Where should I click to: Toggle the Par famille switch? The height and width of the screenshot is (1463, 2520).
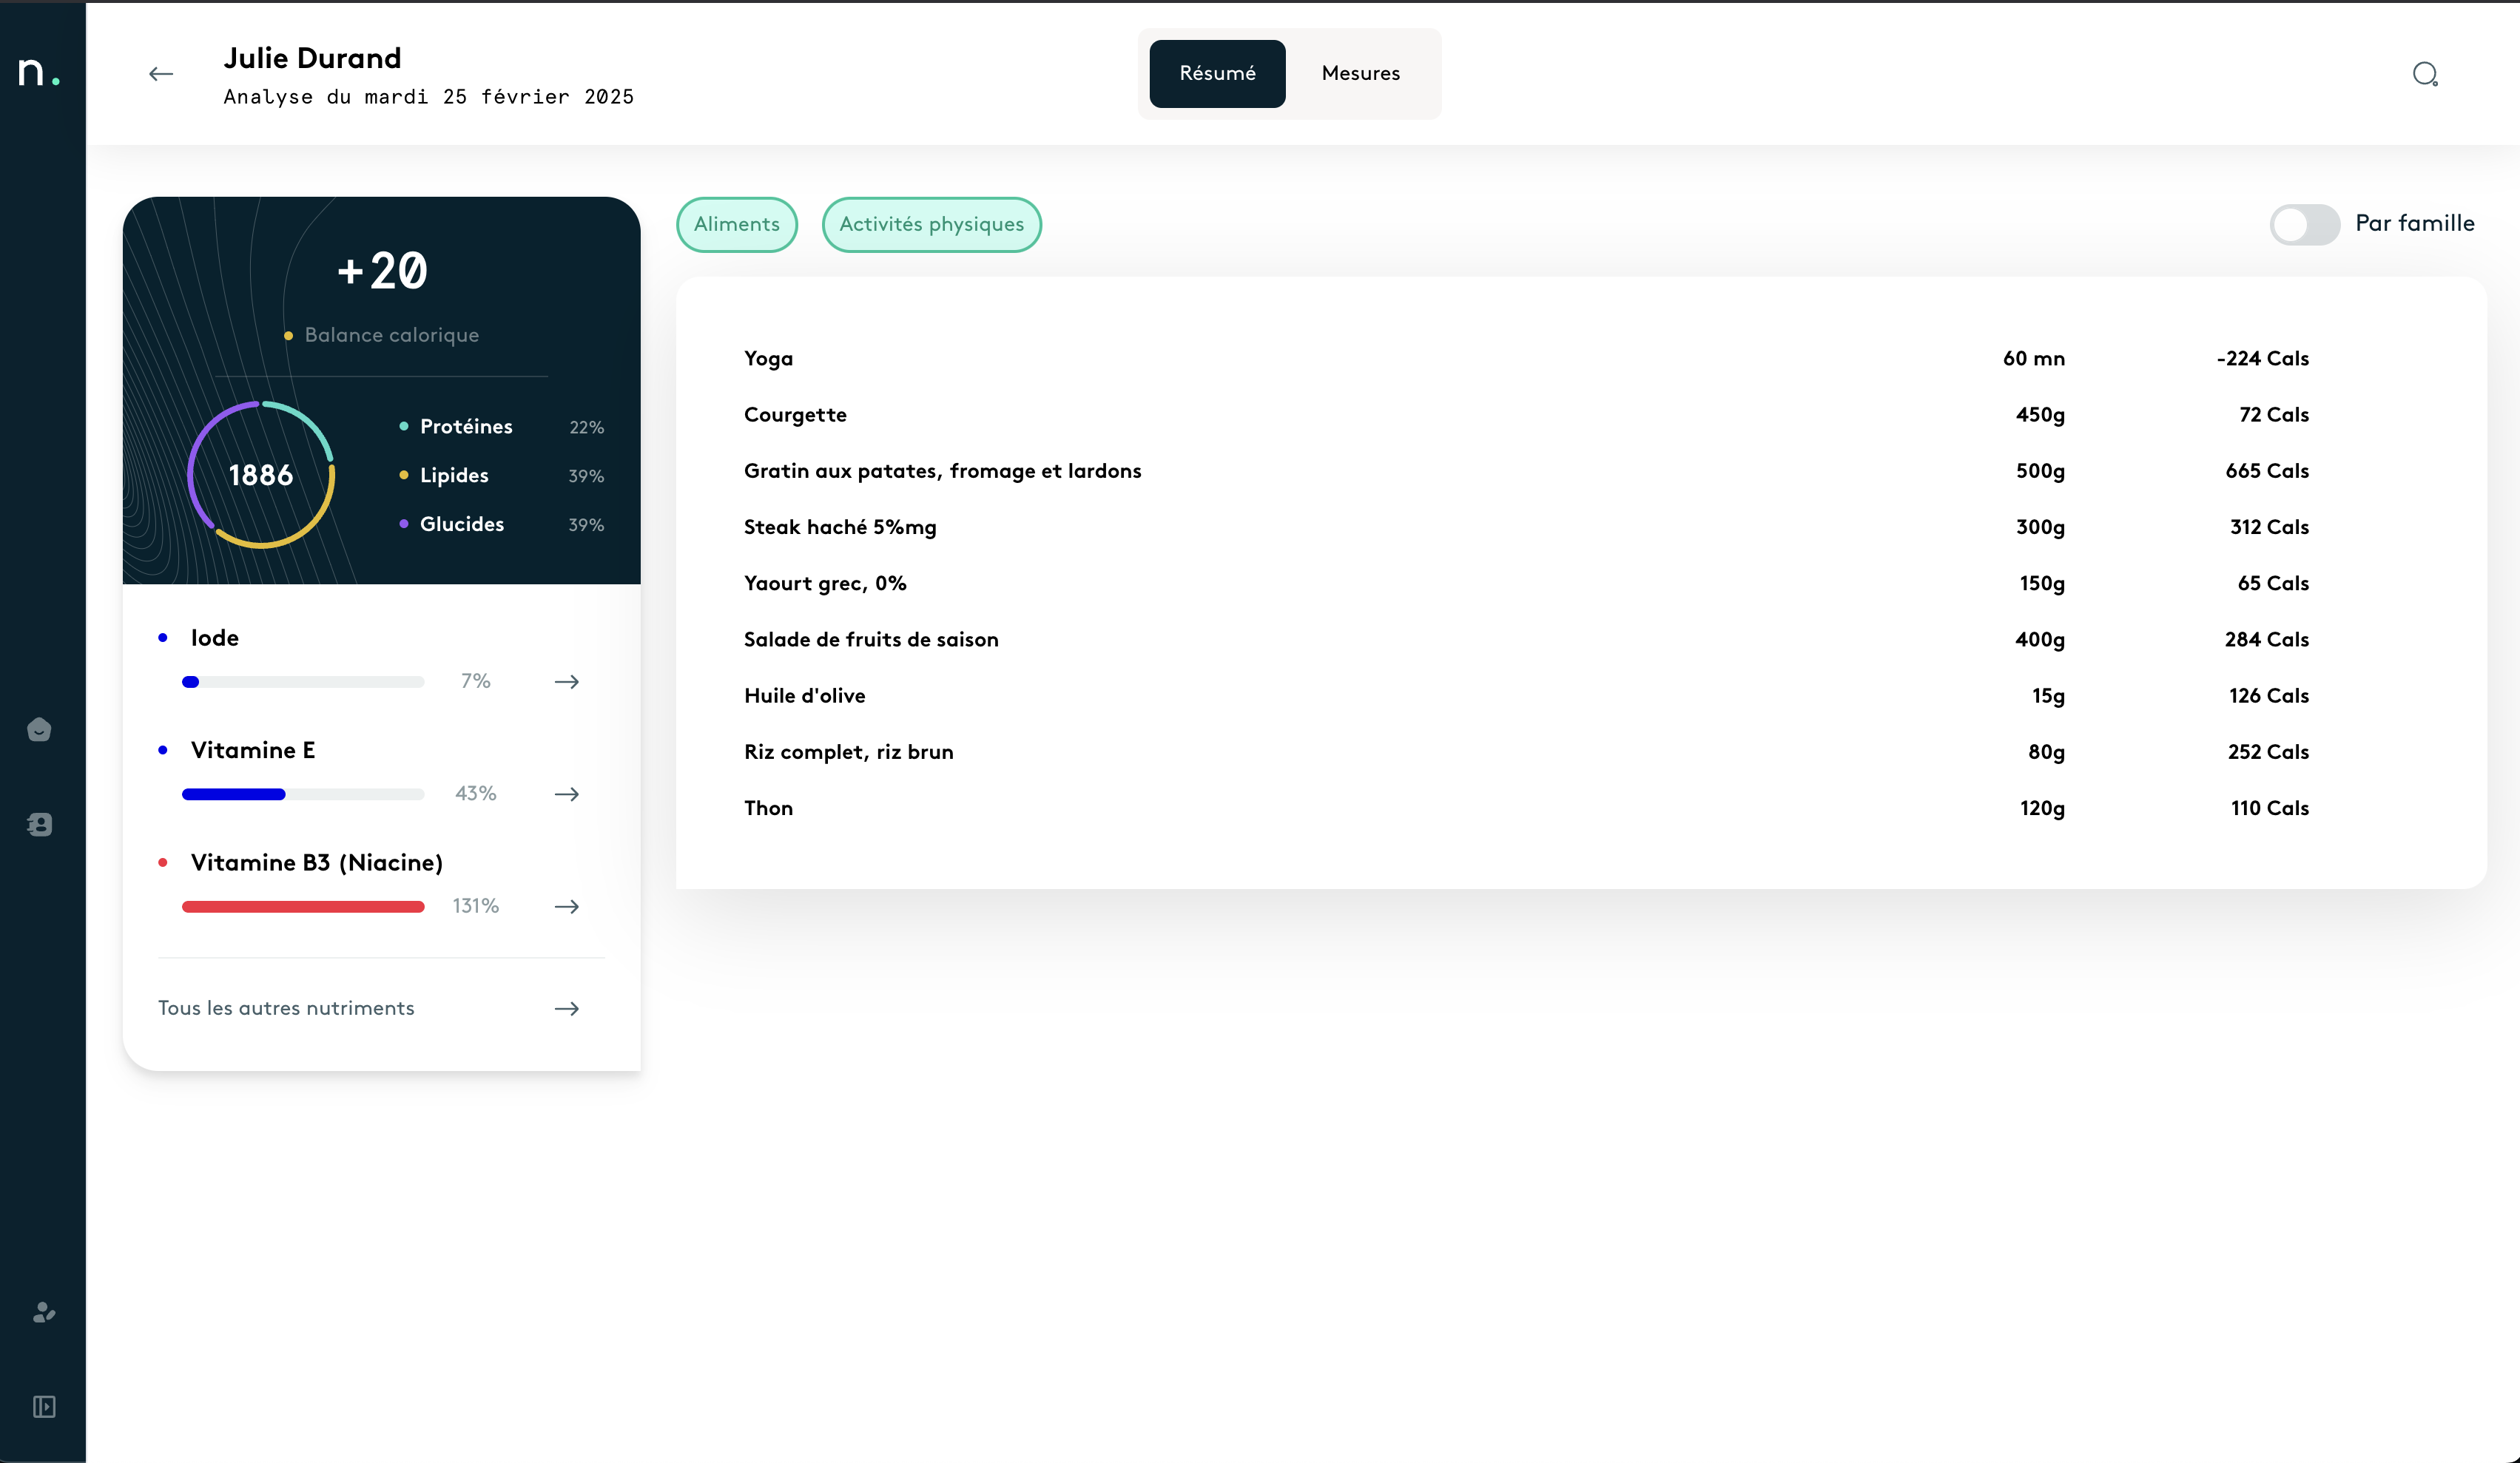pos(2304,224)
